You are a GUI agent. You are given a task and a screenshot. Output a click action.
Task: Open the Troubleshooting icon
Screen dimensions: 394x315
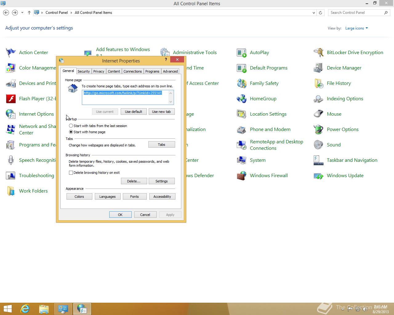point(11,176)
